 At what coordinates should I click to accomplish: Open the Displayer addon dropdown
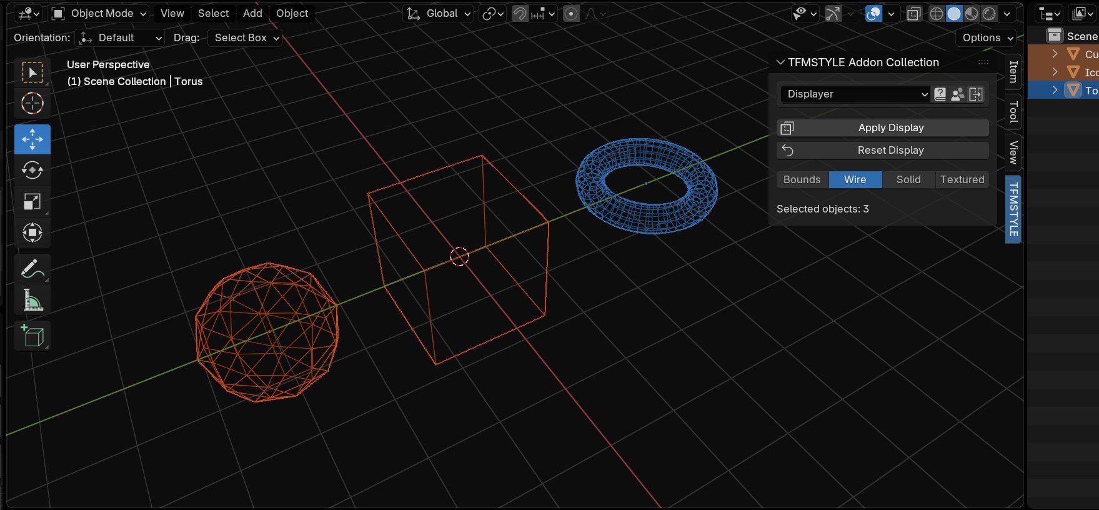855,94
